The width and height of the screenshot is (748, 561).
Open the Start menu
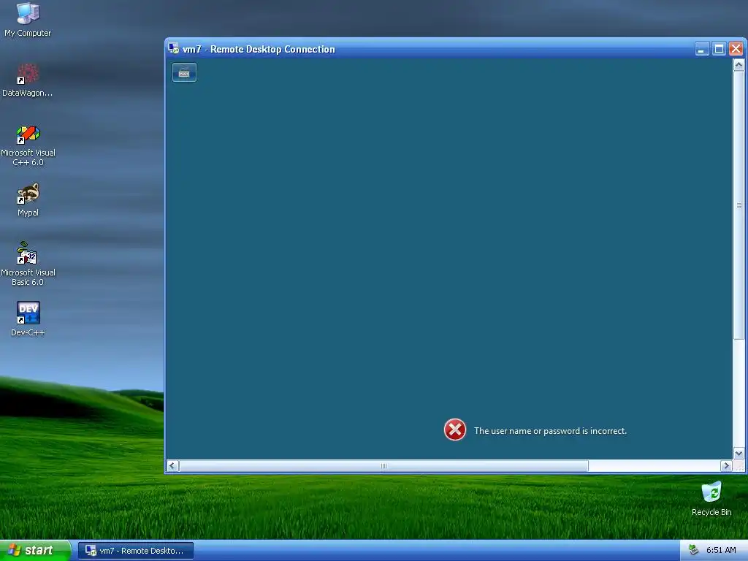(x=35, y=550)
